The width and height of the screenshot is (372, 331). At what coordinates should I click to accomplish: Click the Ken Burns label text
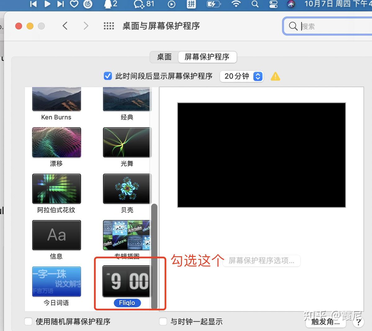click(x=56, y=117)
